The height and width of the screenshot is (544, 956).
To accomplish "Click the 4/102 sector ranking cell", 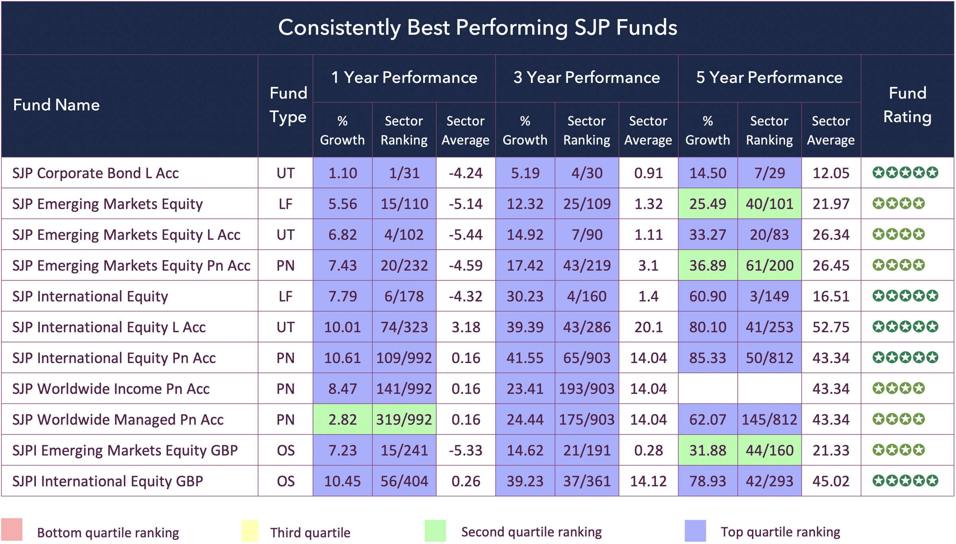I will (x=404, y=235).
